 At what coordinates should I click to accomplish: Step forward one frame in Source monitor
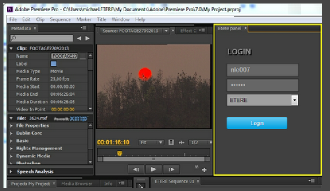click(x=170, y=169)
